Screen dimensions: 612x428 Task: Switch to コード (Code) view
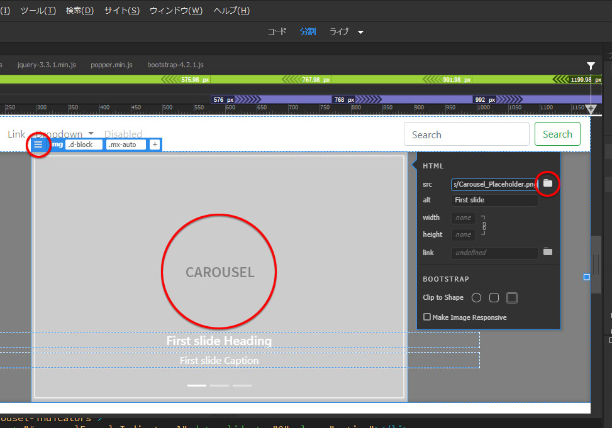pyautogui.click(x=277, y=31)
